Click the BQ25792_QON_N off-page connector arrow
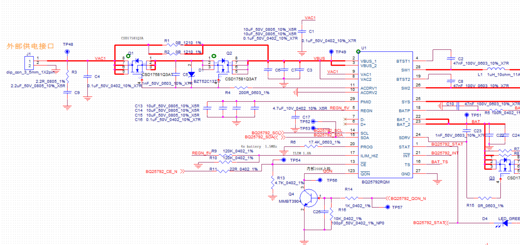Image resolution: width=520 pixels, height=245 pixels. pos(388,198)
